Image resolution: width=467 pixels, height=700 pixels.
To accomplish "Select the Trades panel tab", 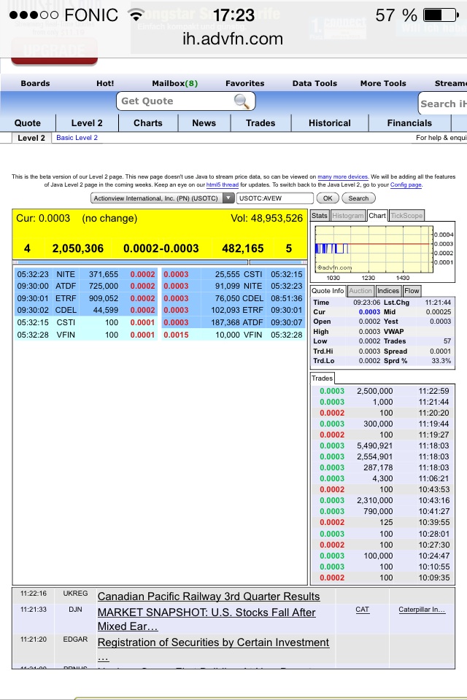I will tap(323, 378).
